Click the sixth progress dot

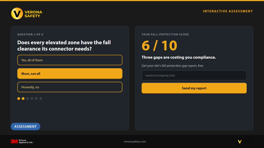[41, 99]
